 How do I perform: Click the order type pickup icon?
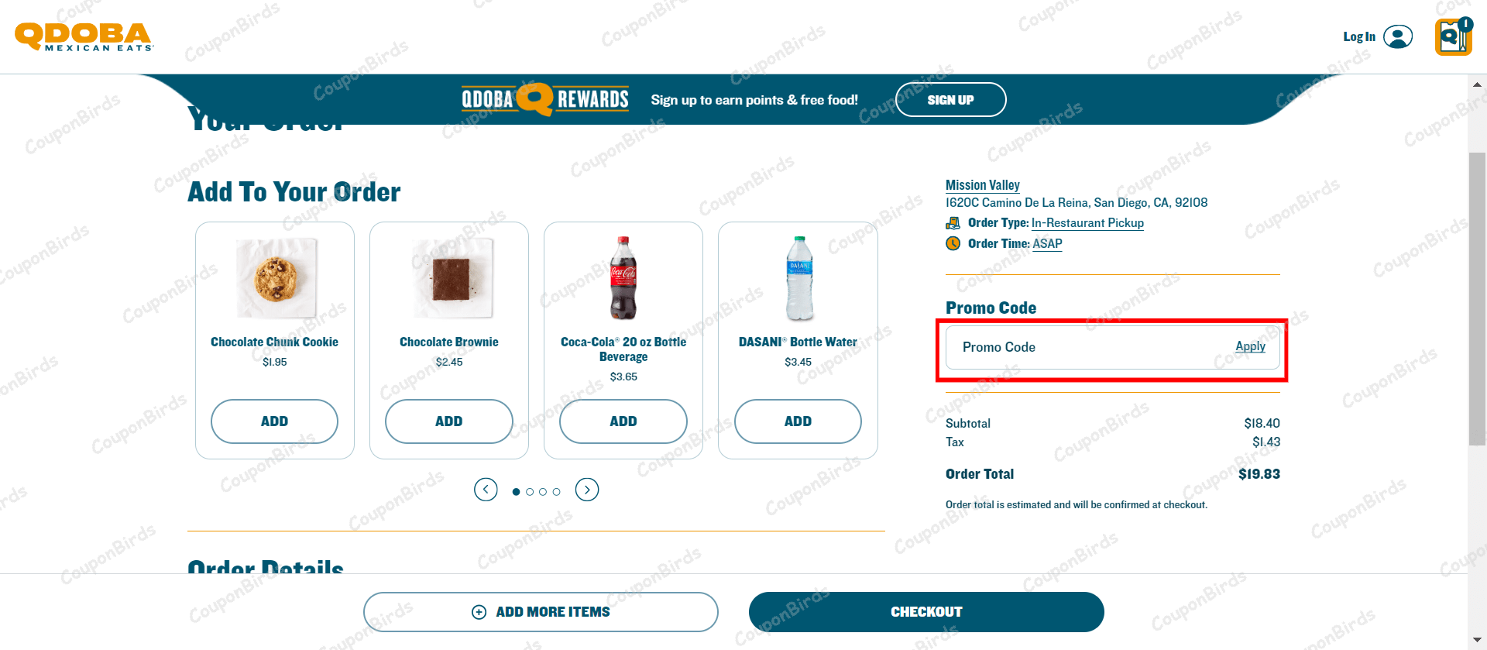coord(953,223)
